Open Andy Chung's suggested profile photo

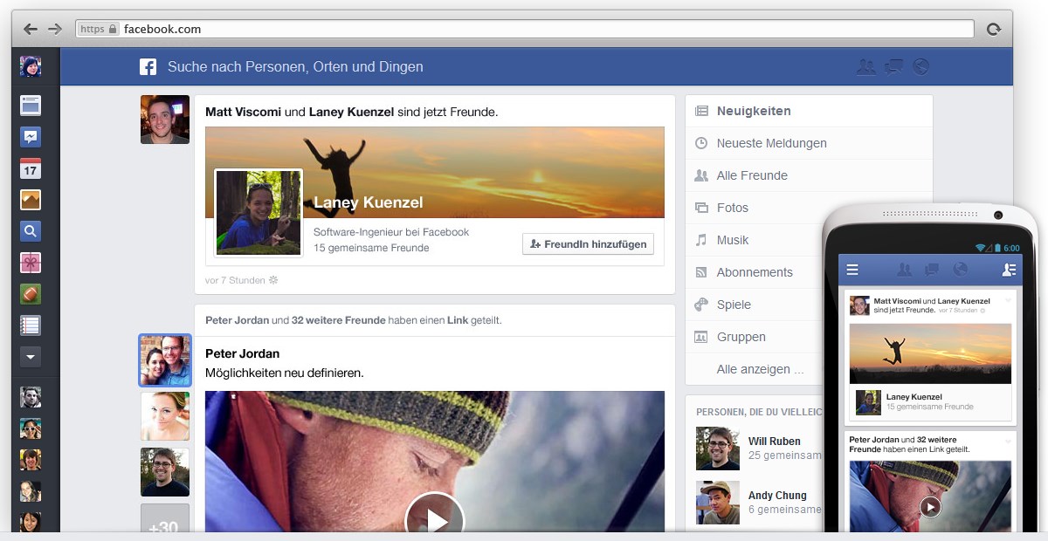[718, 503]
